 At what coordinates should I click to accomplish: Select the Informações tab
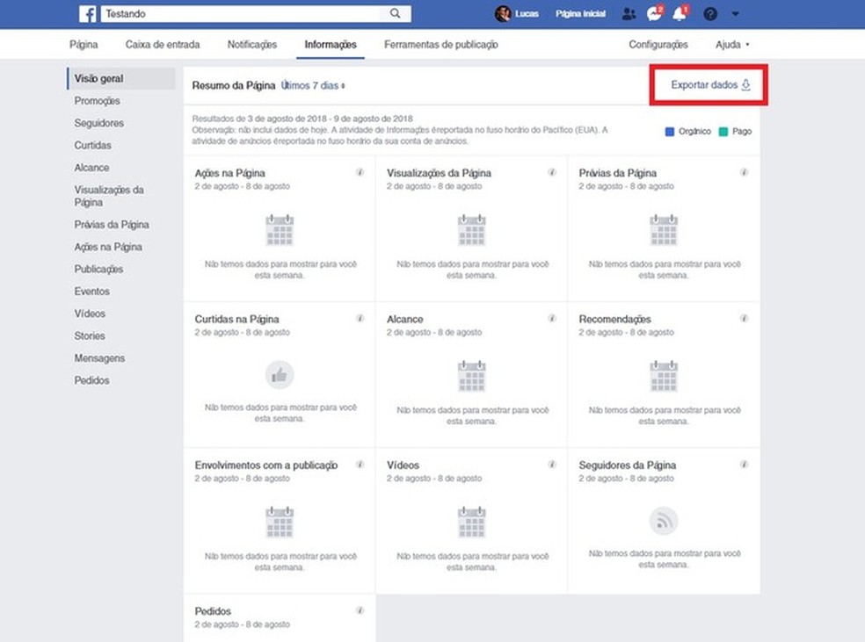coord(331,45)
